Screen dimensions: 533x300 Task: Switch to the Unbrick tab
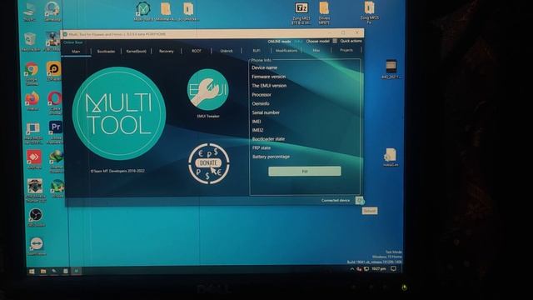[x=227, y=51]
